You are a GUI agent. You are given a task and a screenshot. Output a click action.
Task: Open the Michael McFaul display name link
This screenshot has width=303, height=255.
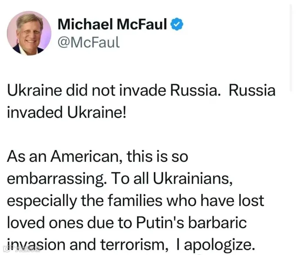112,24
